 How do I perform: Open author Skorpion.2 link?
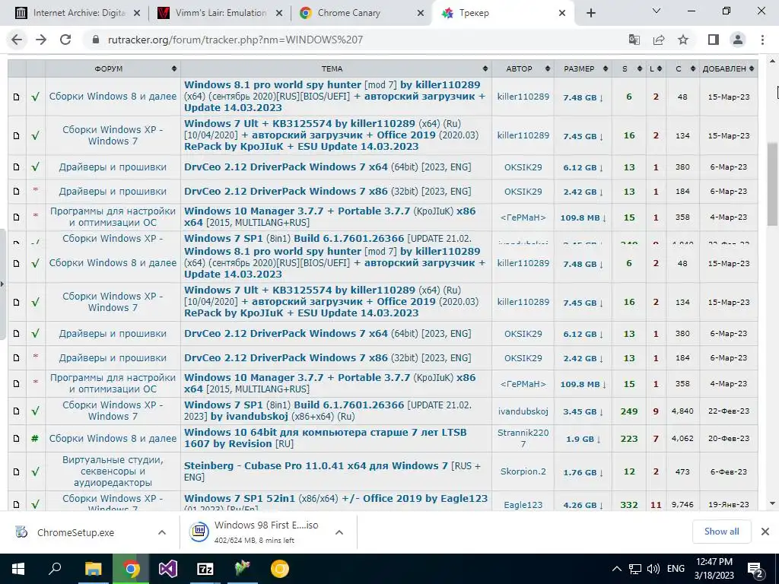[x=523, y=471]
